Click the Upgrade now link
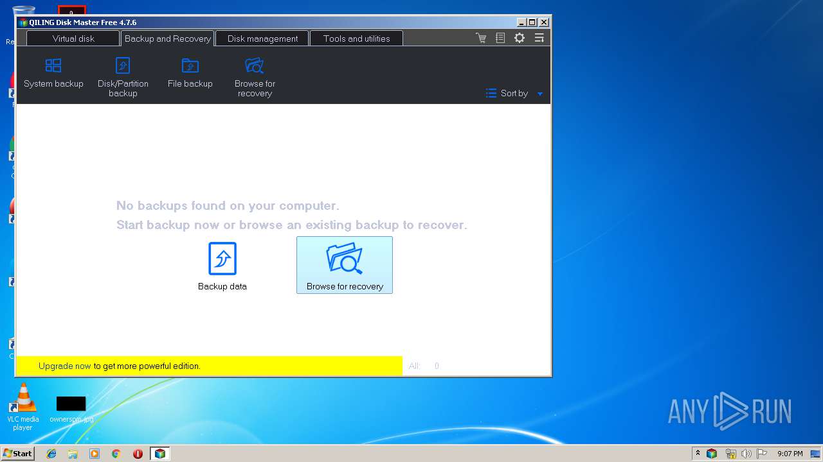This screenshot has width=823, height=462. (64, 366)
